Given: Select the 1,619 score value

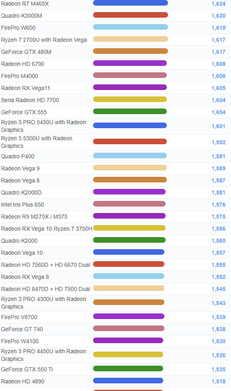Looking at the screenshot, I should tap(219, 28).
